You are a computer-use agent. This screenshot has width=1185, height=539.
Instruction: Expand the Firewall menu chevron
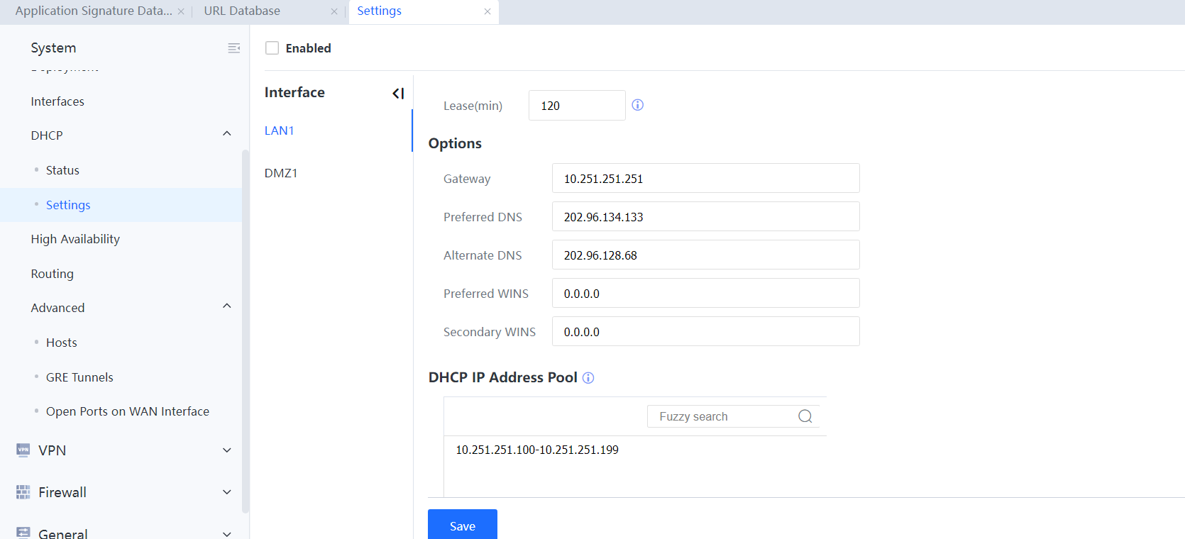click(227, 492)
